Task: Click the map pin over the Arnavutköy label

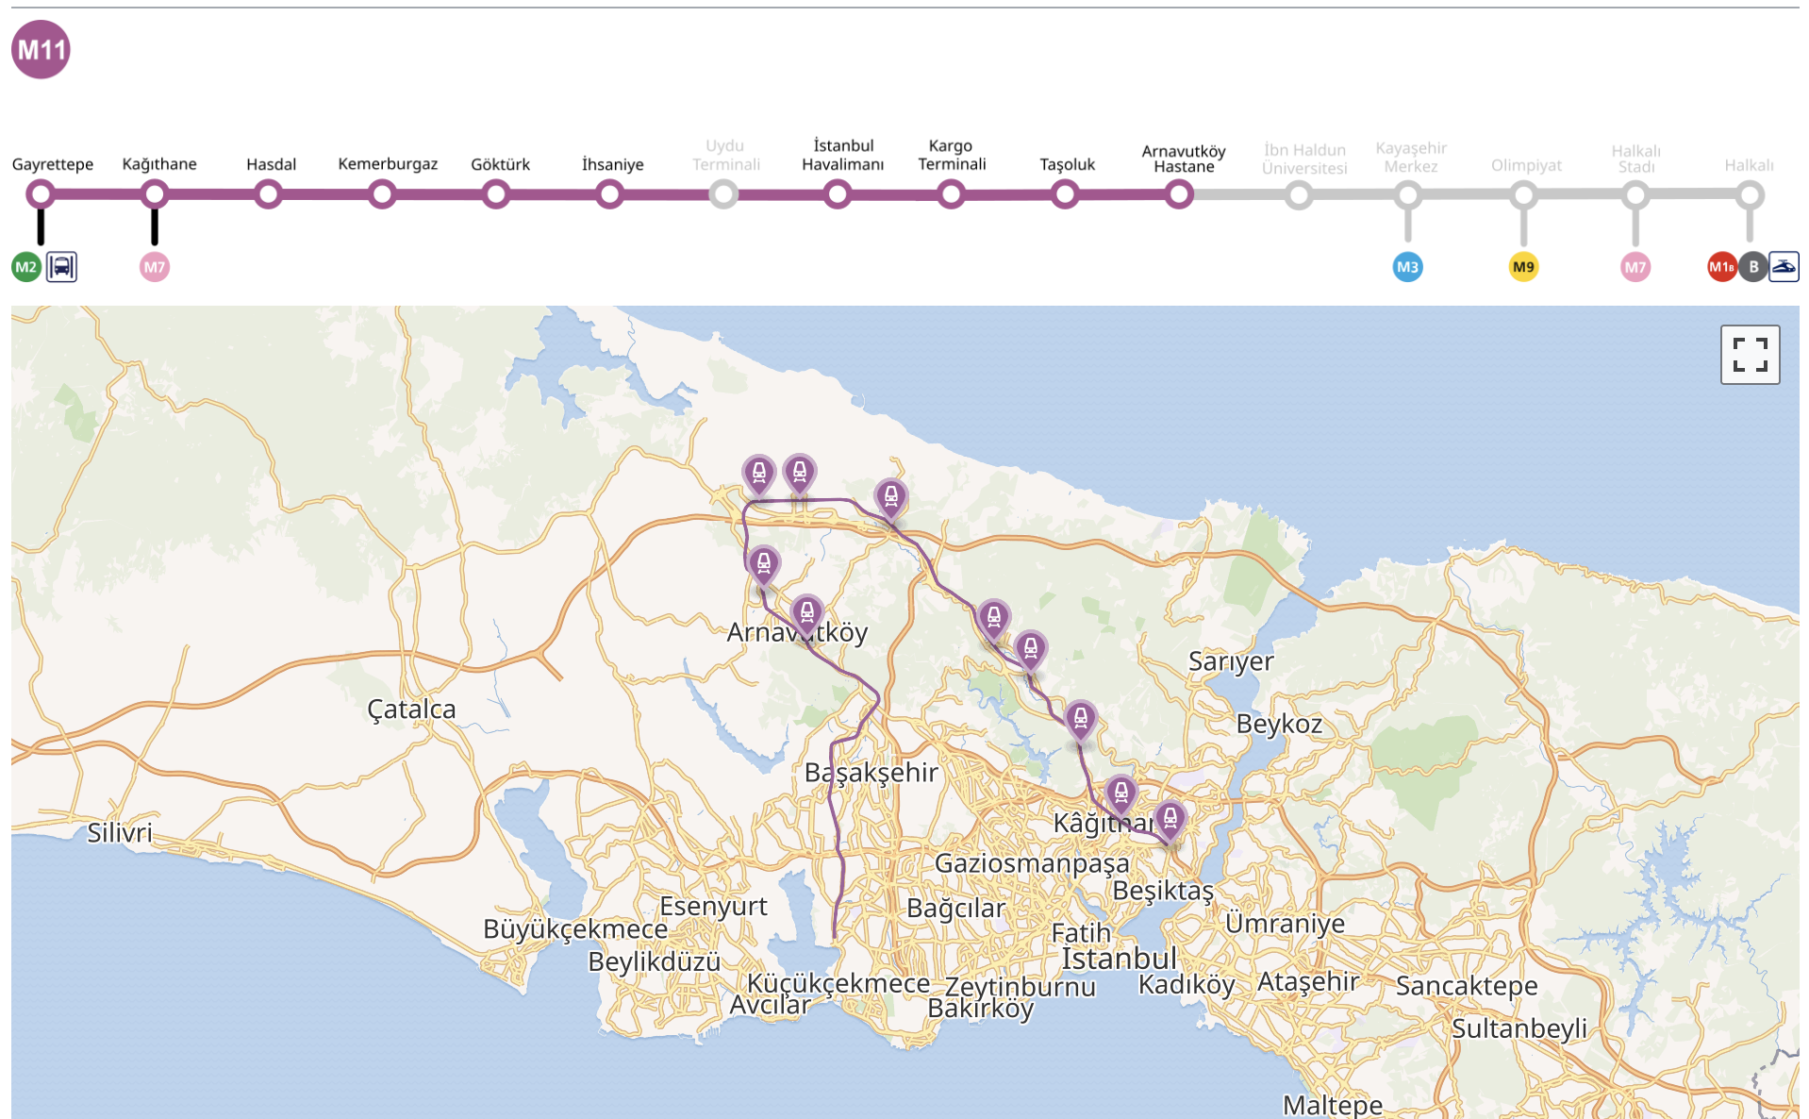Action: pos(806,618)
